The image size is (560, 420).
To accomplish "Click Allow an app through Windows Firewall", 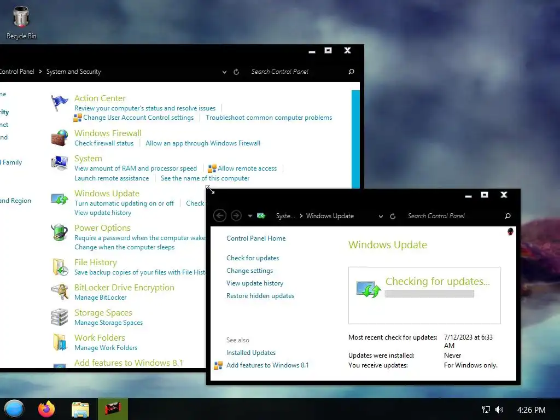I will pos(203,143).
